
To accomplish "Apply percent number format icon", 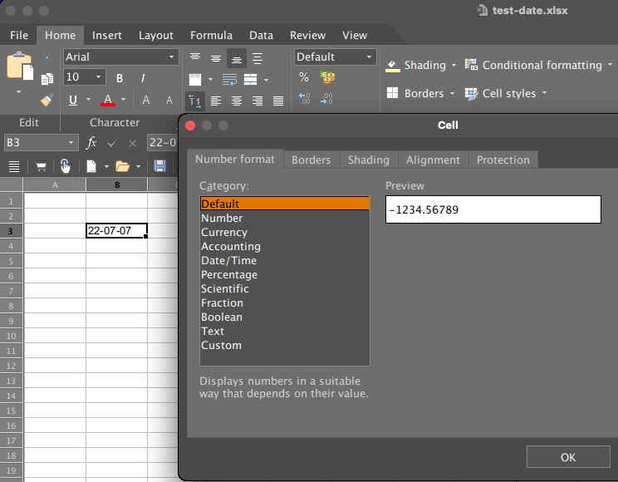I will tap(304, 77).
